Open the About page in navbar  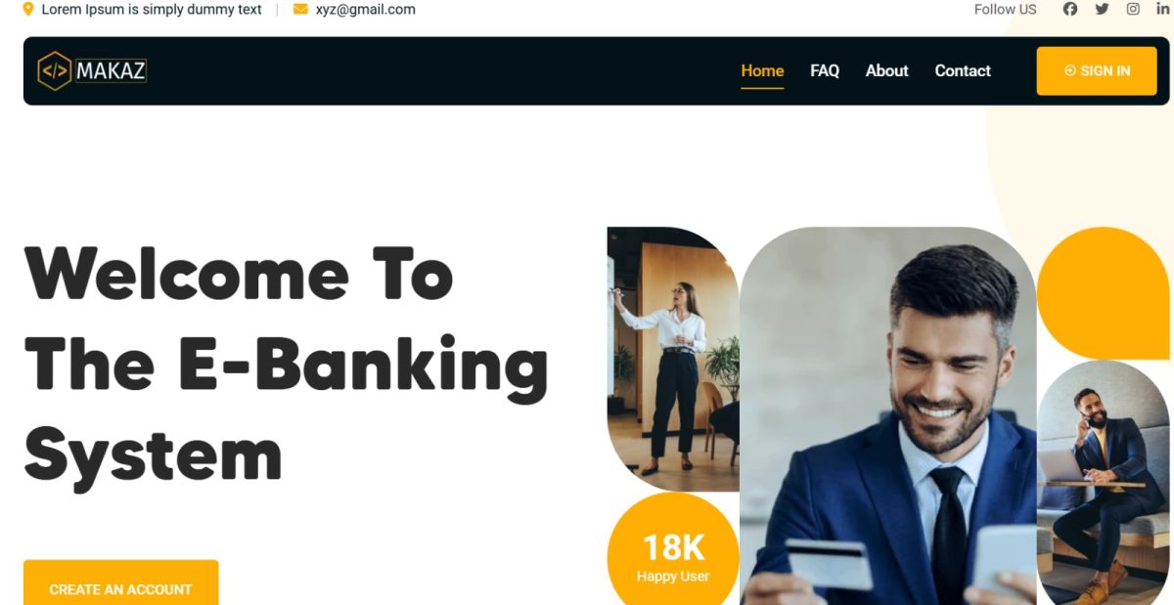coord(887,70)
